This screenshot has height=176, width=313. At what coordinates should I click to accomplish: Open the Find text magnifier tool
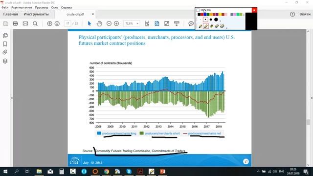(x=35, y=23)
